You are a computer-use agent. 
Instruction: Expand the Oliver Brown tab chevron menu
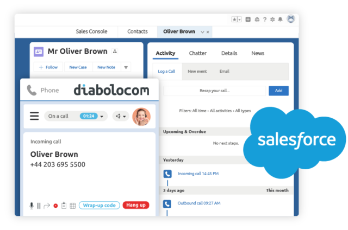click(202, 32)
